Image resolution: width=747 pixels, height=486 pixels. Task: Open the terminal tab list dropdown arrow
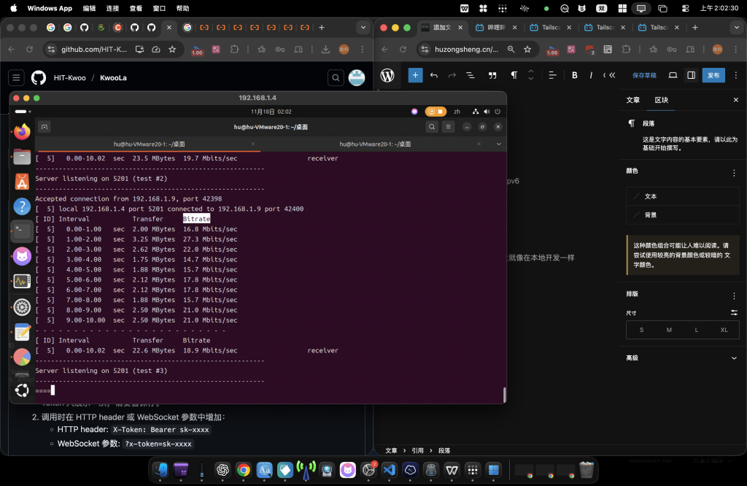point(498,144)
